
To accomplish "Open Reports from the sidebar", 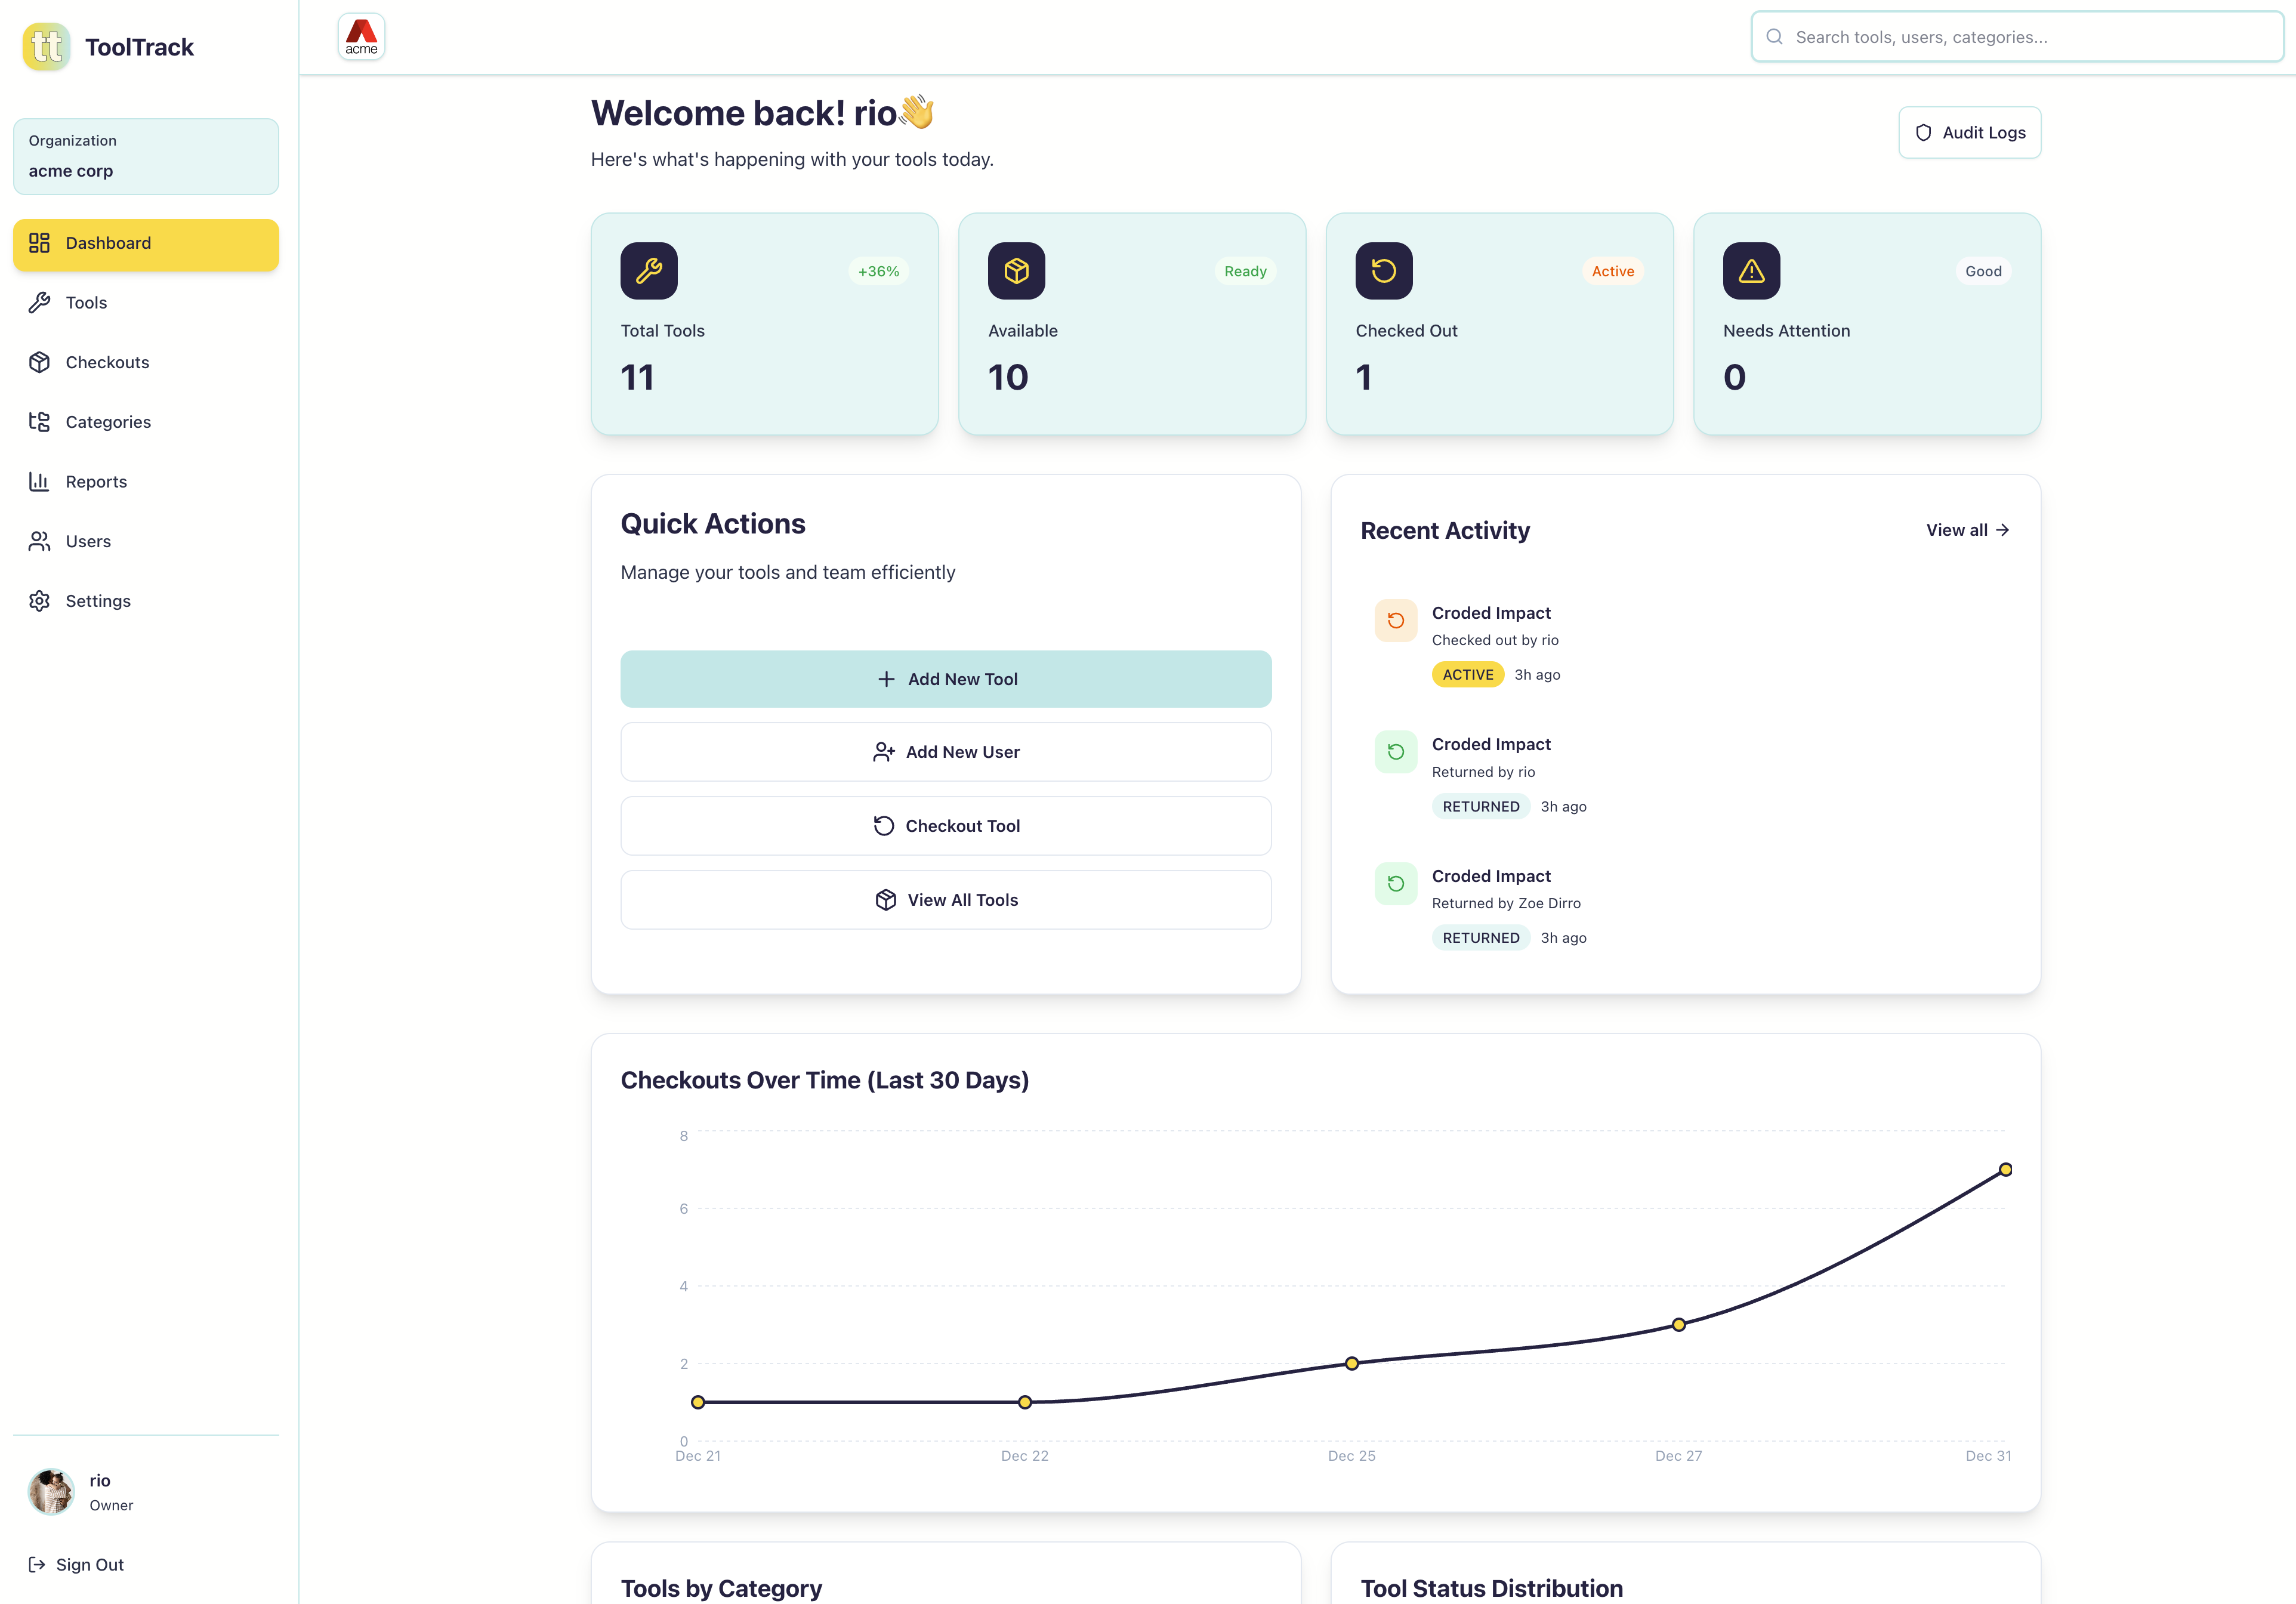I will [96, 481].
